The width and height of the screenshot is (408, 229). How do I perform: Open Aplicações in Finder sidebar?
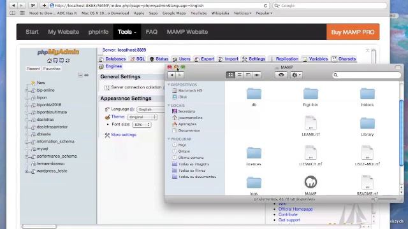click(184, 124)
